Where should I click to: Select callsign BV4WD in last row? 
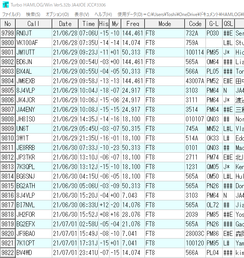tap(34, 253)
